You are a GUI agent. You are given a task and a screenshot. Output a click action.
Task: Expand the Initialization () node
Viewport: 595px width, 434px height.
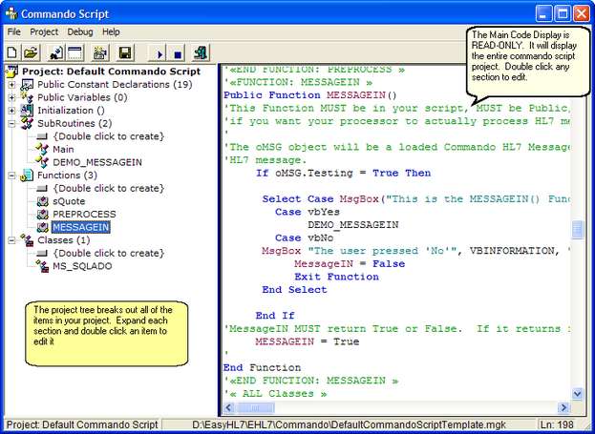click(x=11, y=111)
